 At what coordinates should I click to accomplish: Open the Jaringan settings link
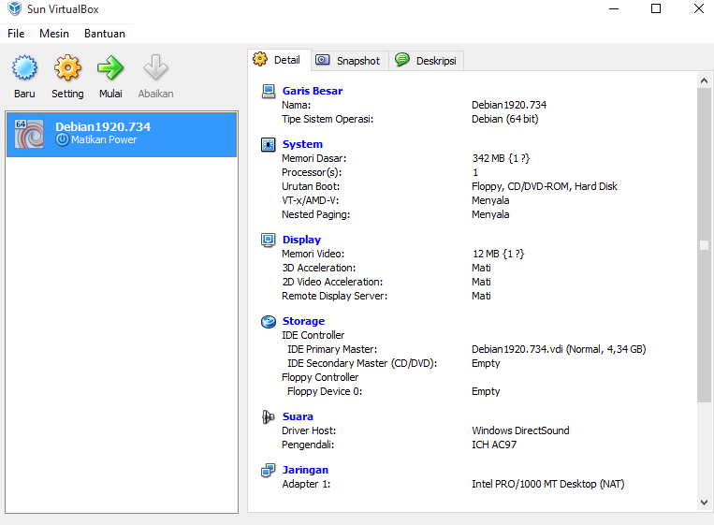point(305,470)
